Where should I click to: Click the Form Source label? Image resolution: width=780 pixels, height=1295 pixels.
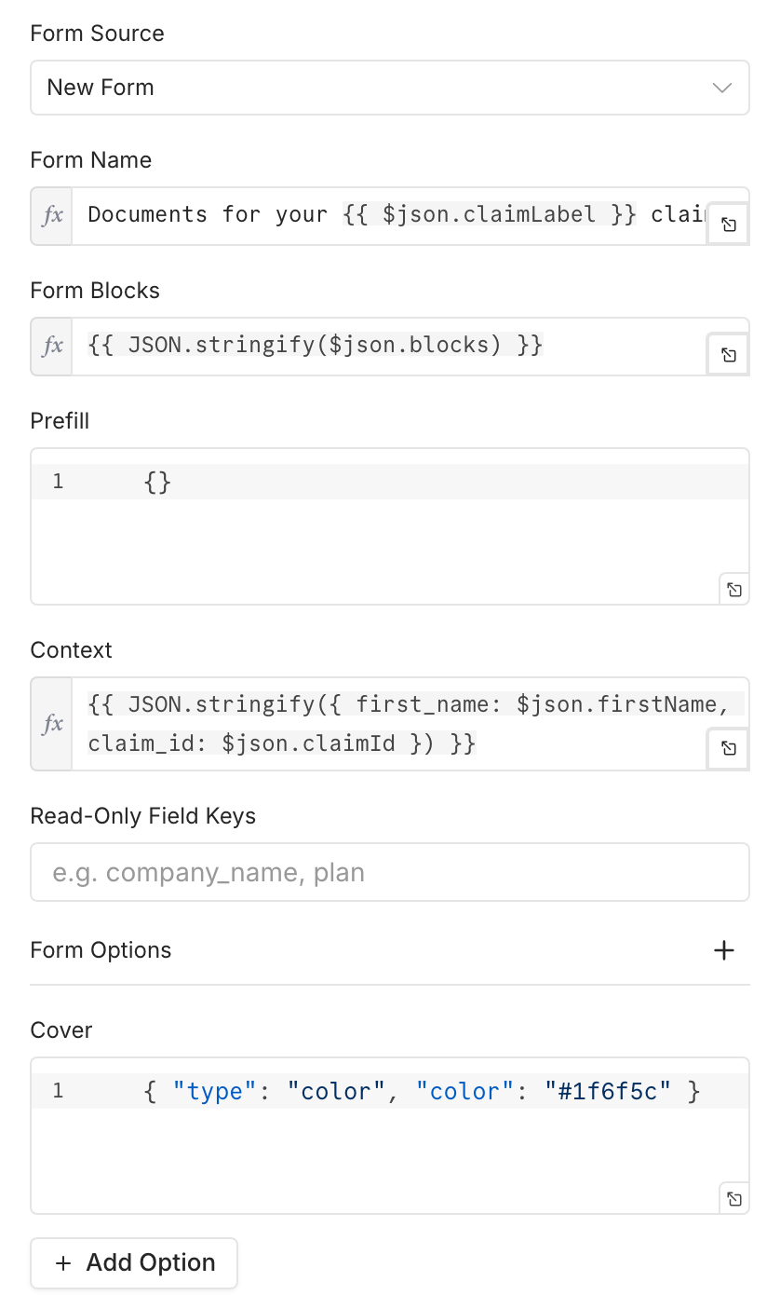(x=97, y=34)
